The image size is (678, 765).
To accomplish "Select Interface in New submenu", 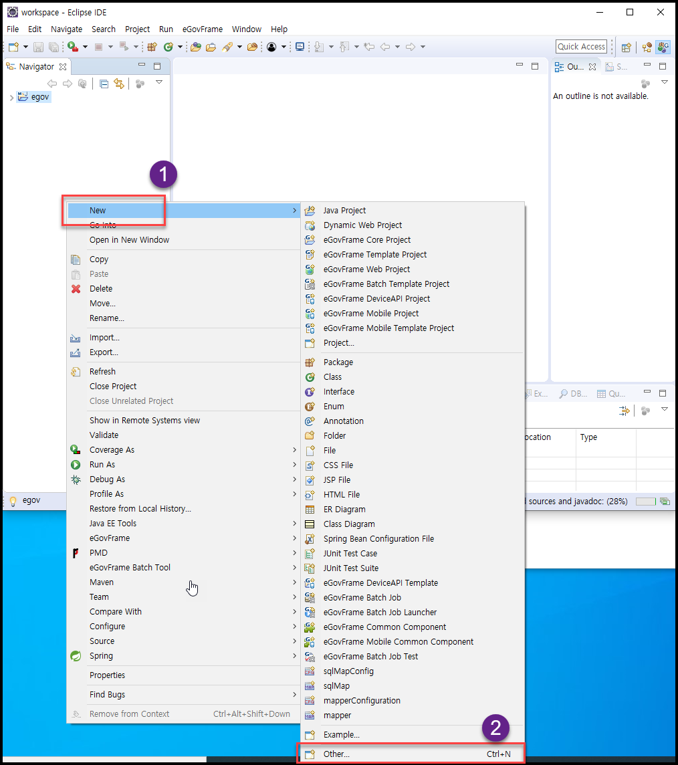I will [413, 392].
